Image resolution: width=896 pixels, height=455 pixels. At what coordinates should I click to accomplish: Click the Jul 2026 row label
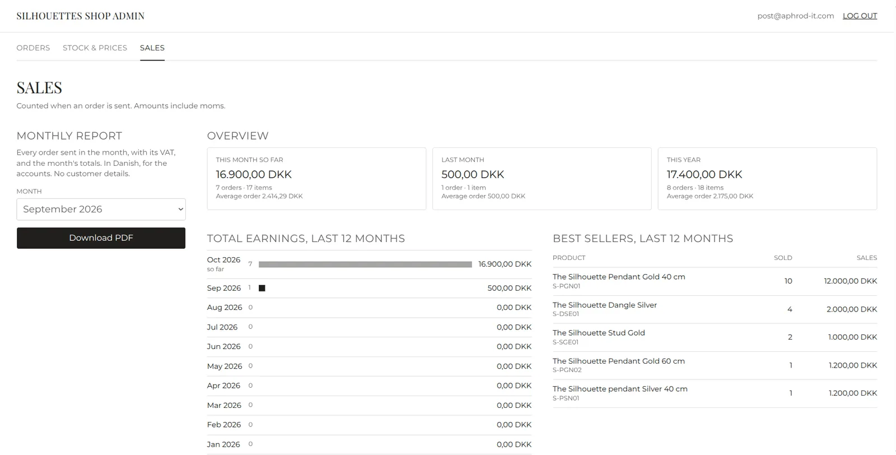tap(222, 327)
